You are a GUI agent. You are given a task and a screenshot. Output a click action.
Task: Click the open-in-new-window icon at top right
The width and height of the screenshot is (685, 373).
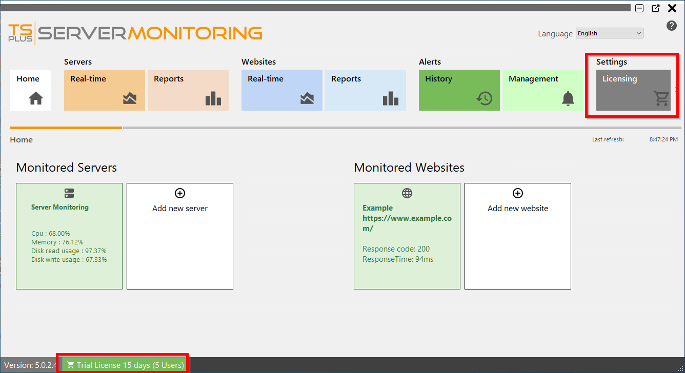[x=655, y=8]
